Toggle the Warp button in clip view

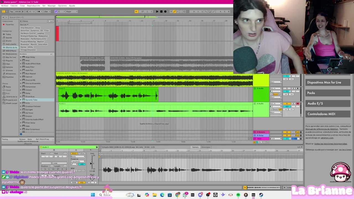pos(74,154)
